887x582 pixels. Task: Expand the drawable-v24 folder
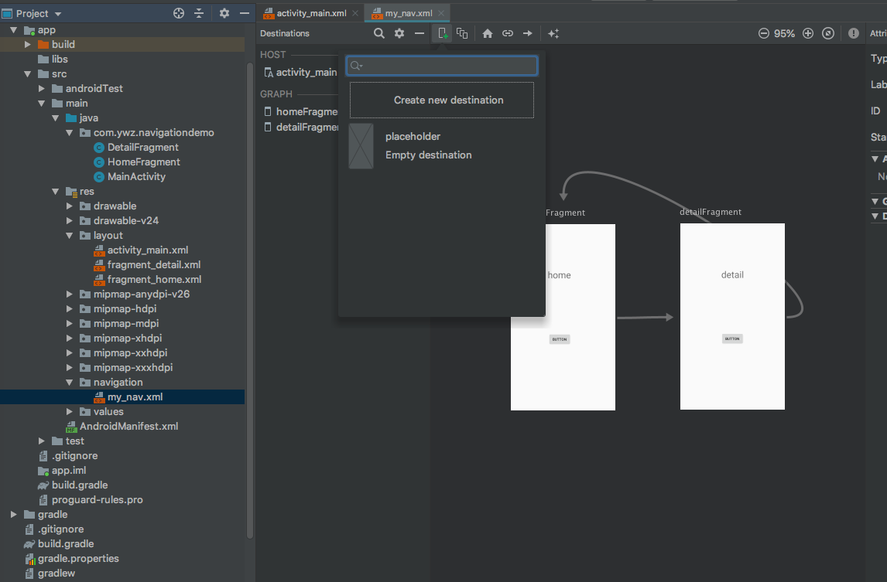(69, 221)
